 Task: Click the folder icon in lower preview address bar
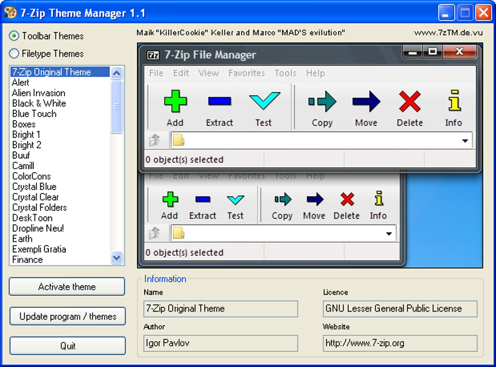(179, 233)
